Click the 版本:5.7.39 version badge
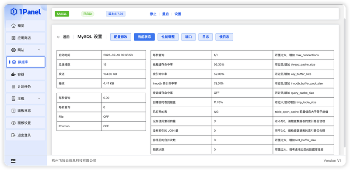Viewport: 350px width, 170px height. (115, 14)
